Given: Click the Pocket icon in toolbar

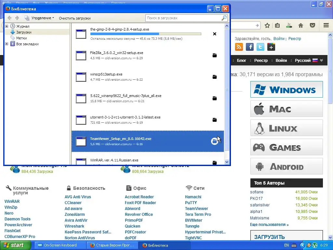Looking at the screenshot, I should pyautogui.click(x=312, y=25).
